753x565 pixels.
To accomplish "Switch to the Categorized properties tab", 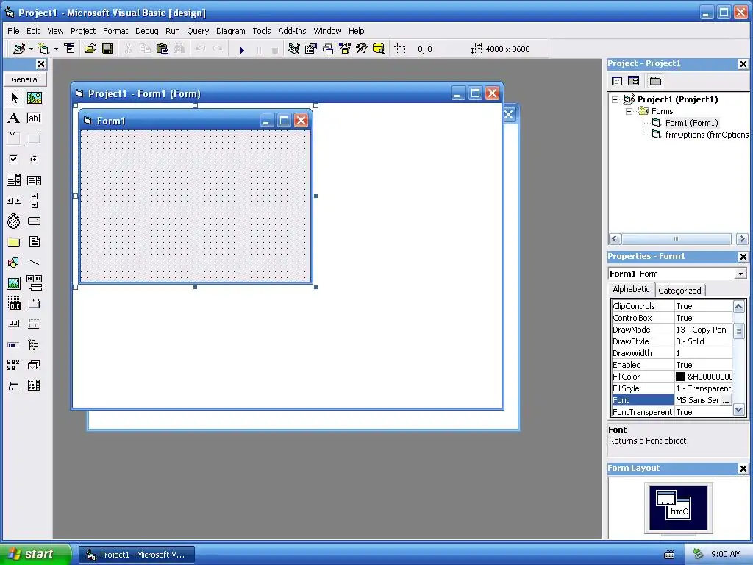I will (x=679, y=290).
